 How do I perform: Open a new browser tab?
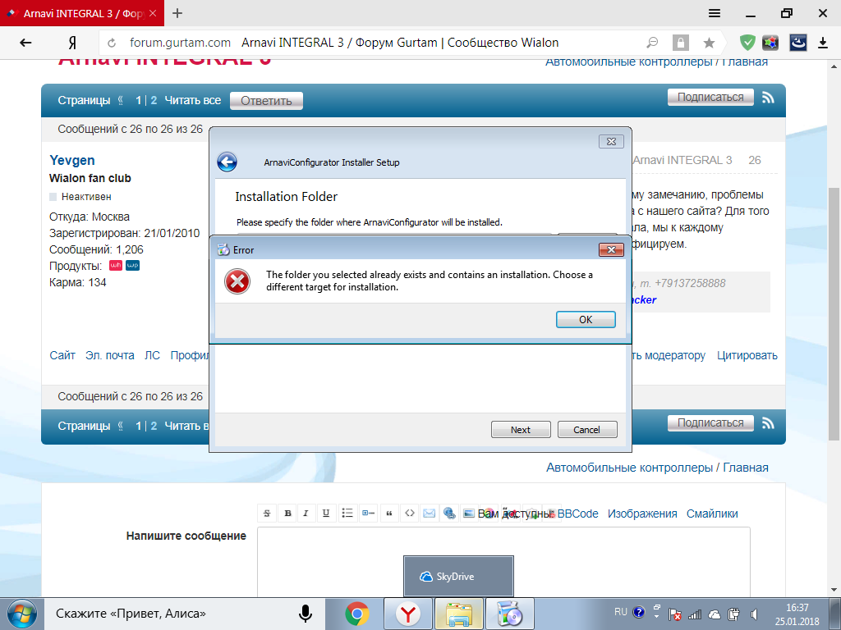tap(177, 13)
